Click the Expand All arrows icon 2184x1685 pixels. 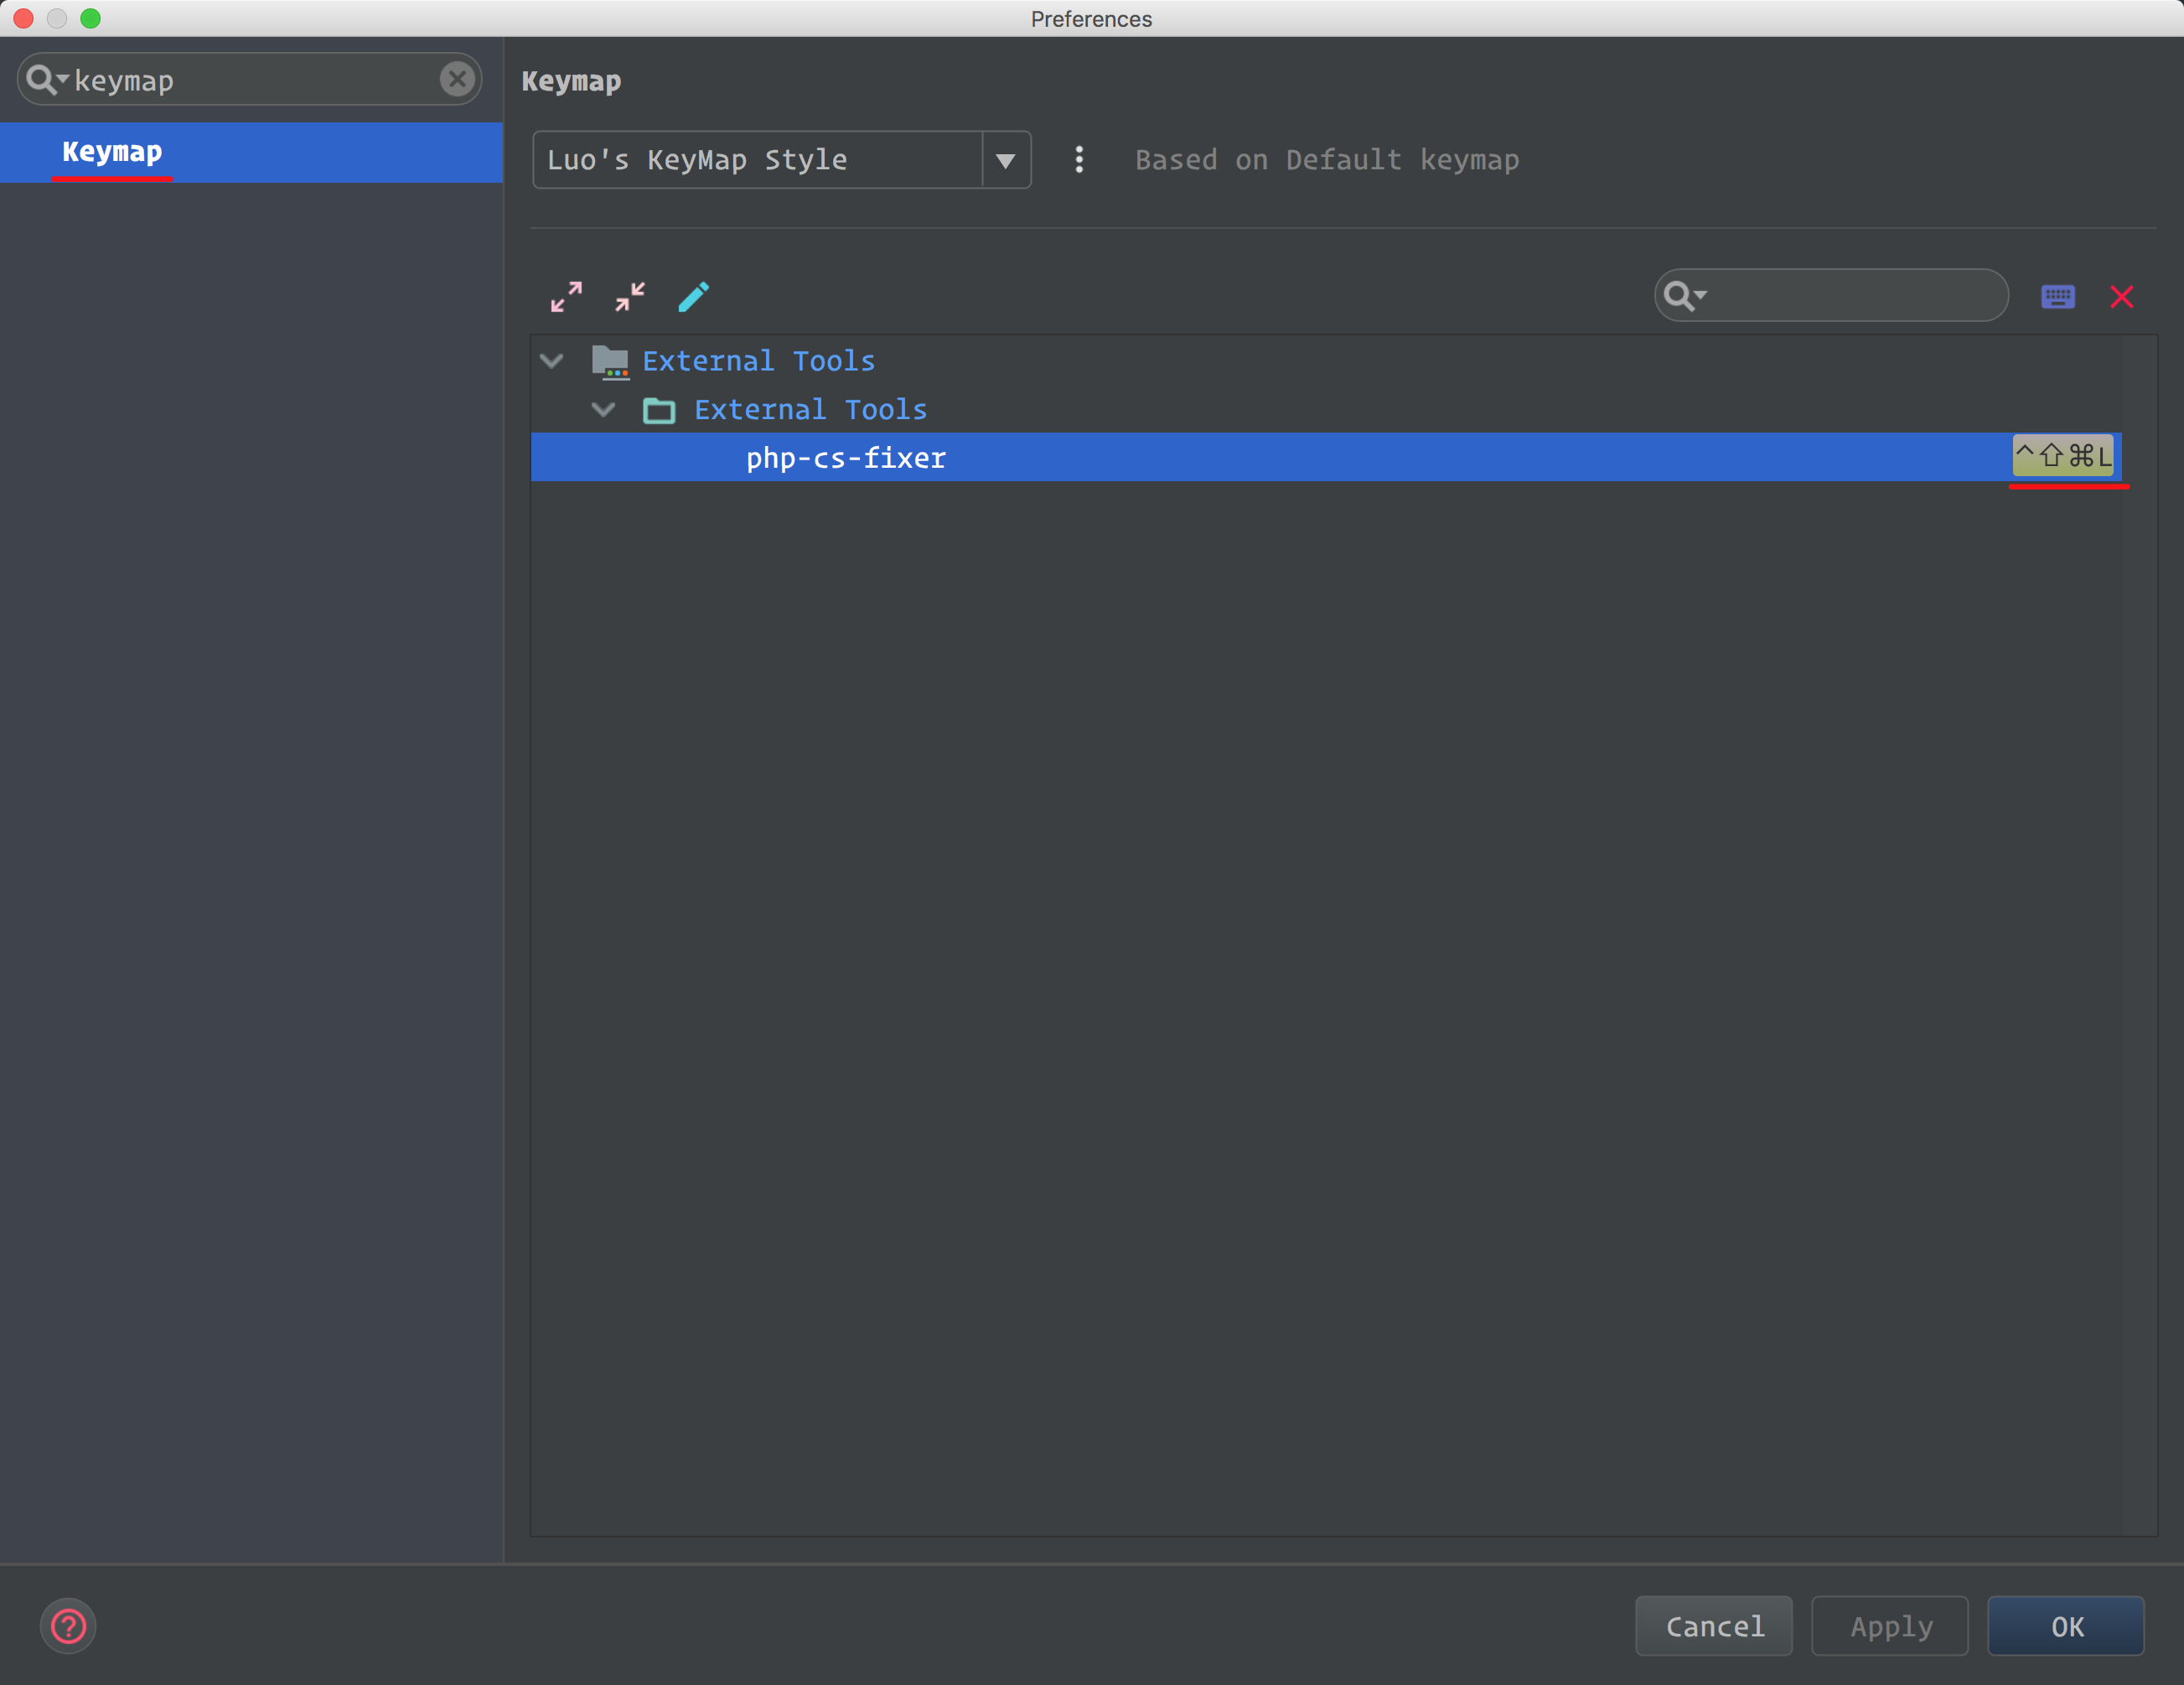[566, 296]
